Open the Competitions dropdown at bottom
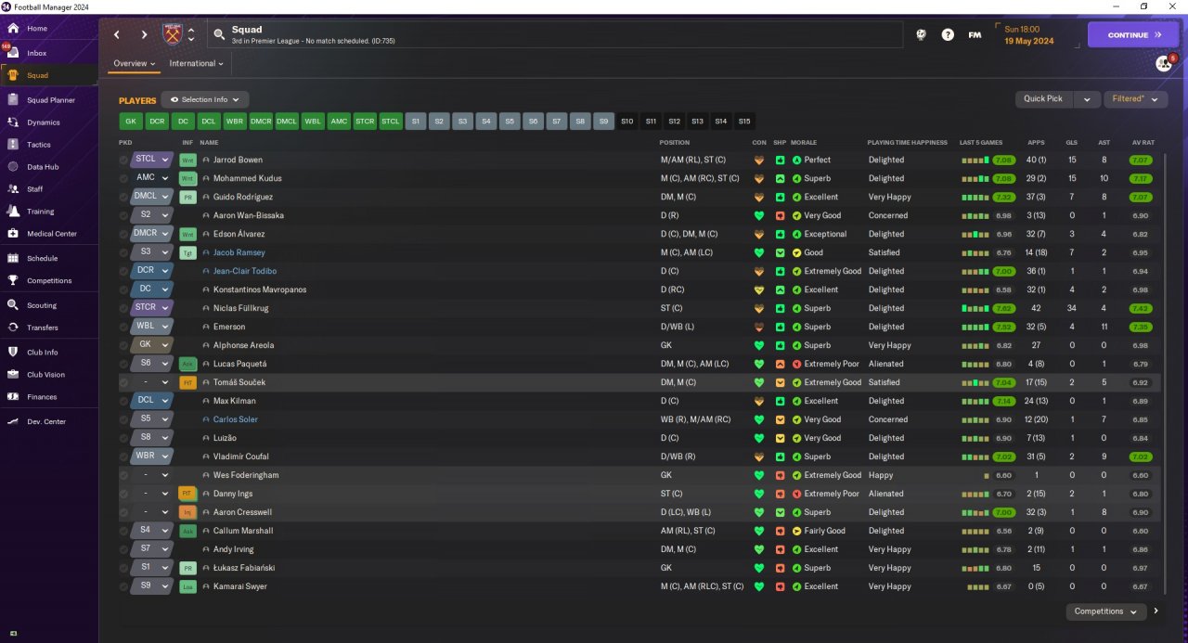The width and height of the screenshot is (1188, 643). [1107, 611]
